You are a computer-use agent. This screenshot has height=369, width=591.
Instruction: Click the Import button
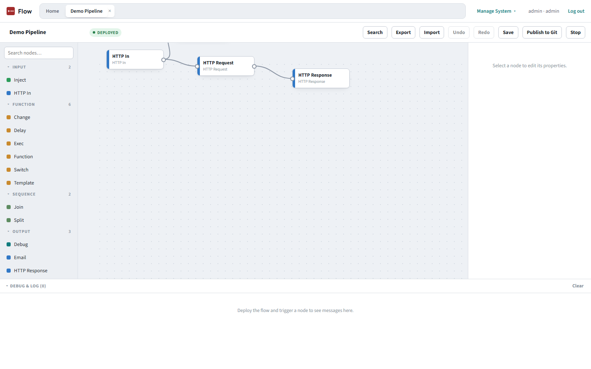click(x=432, y=32)
